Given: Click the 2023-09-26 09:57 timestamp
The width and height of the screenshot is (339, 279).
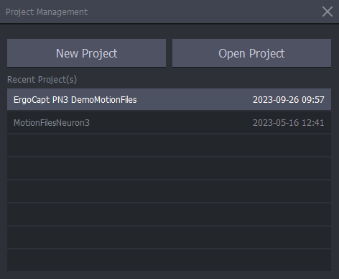Looking at the screenshot, I should 289,100.
